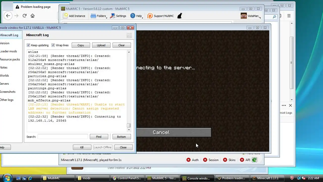The image size is (323, 182).
Task: Click the green refresh status icon
Action: pos(254,160)
